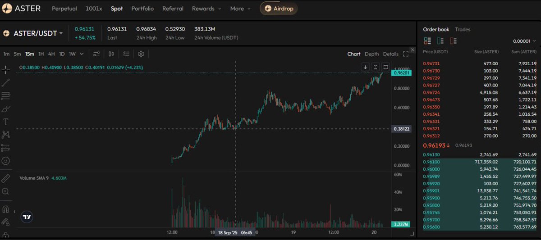This screenshot has width=541, height=240.
Task: Open chart settings gear
Action: click(x=141, y=54)
